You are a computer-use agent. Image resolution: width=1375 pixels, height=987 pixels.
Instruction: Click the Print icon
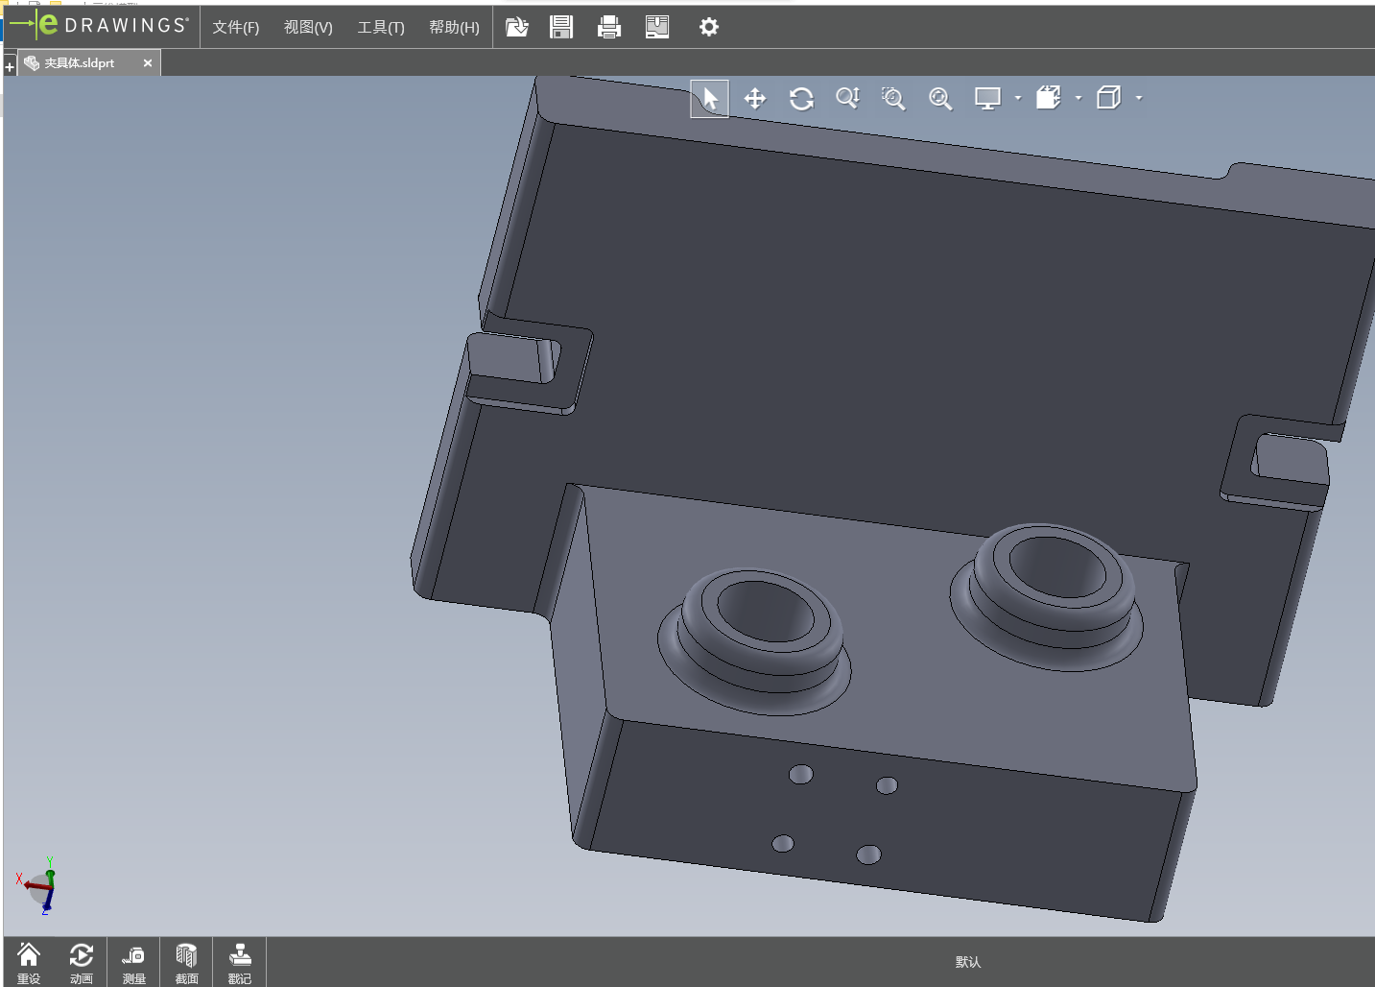pos(609,27)
